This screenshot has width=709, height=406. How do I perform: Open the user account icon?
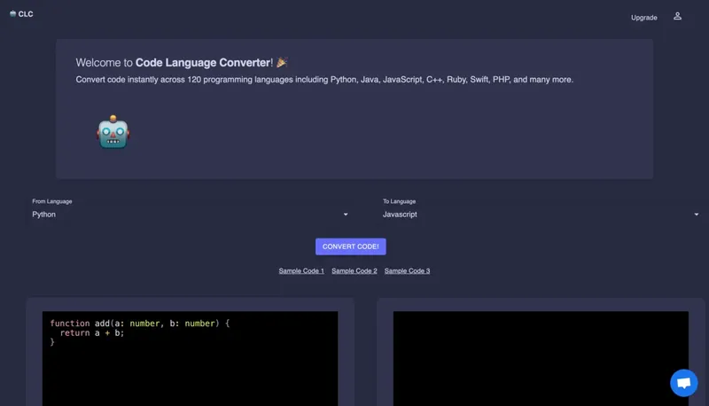pyautogui.click(x=677, y=16)
